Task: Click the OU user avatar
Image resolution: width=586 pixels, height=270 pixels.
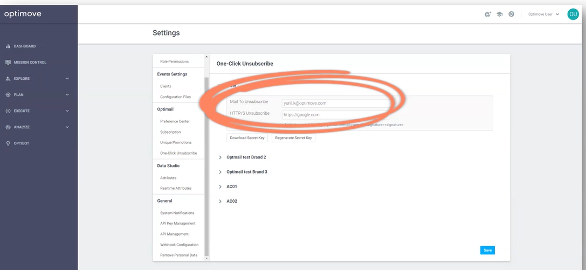Action: pos(573,14)
